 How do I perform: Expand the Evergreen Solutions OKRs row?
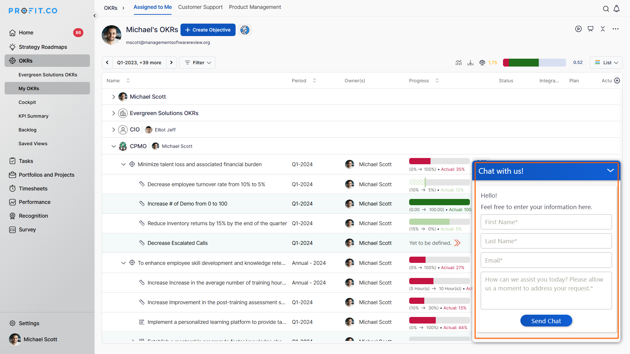(x=114, y=113)
